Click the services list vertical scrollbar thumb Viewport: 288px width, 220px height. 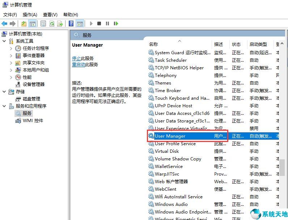tap(282, 167)
